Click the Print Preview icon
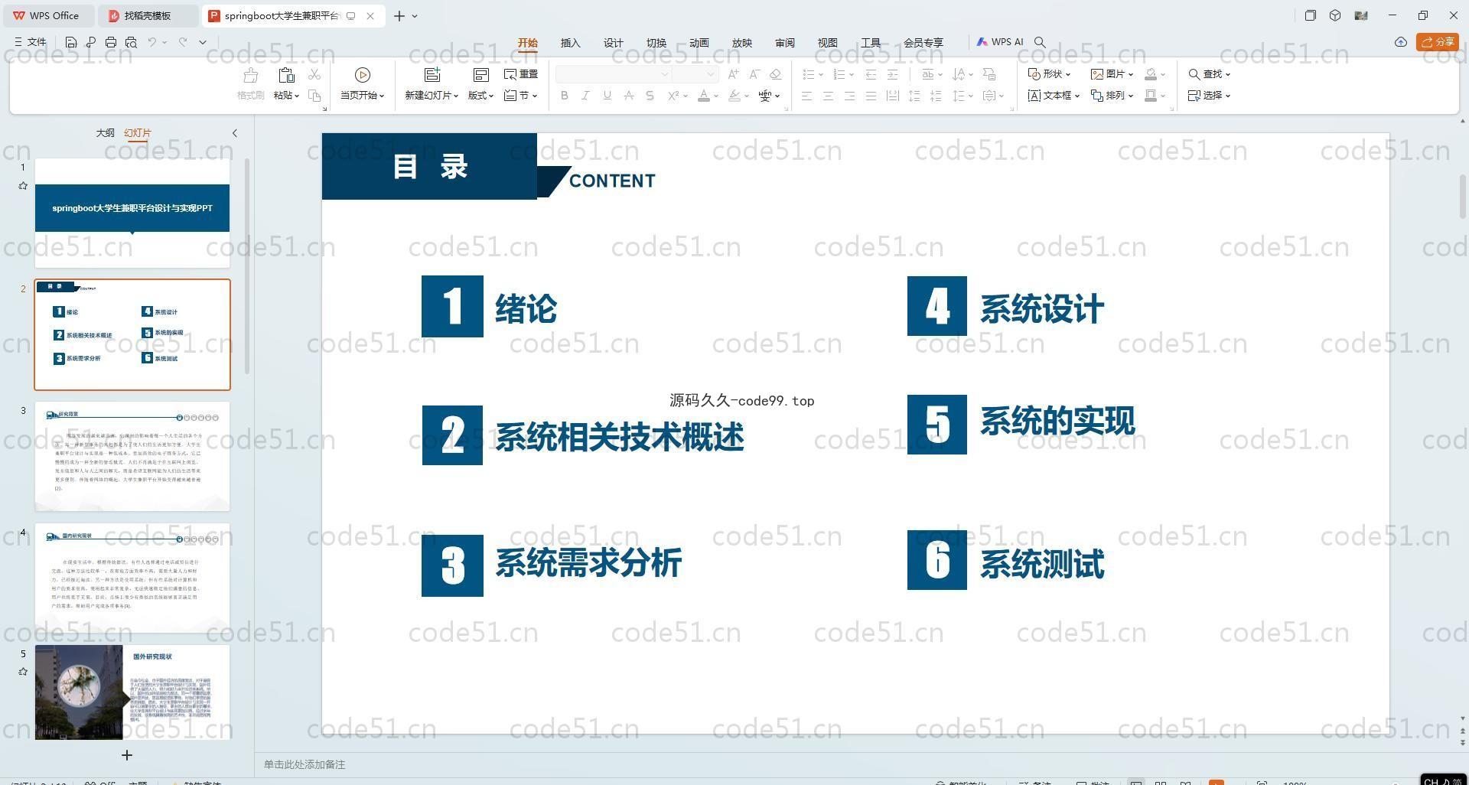The image size is (1469, 785). 131,42
